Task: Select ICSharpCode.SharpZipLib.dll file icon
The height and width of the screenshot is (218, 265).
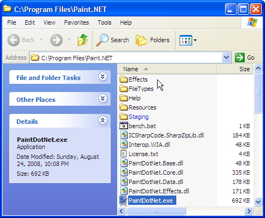Action: click(124, 135)
